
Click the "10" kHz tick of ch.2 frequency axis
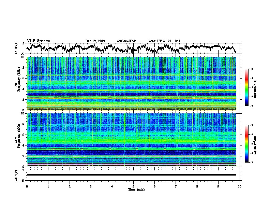tap(23, 113)
